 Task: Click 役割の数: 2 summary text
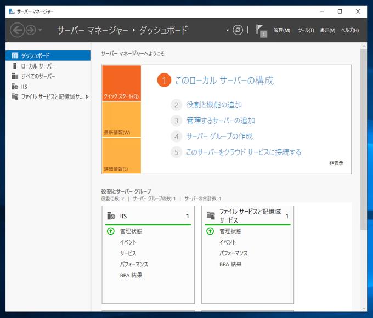[x=112, y=198]
